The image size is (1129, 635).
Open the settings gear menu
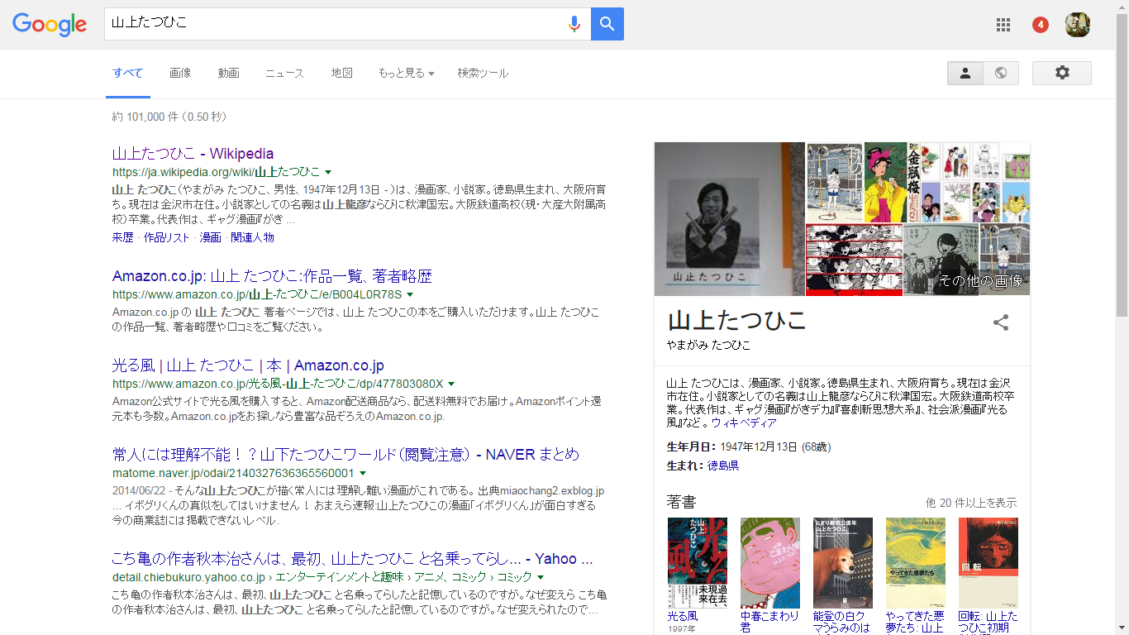tap(1062, 73)
